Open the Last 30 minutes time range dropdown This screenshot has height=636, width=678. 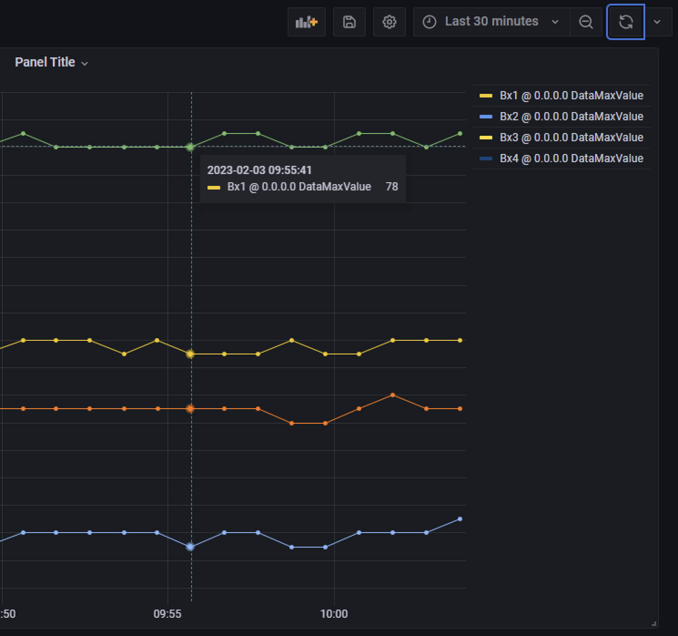(x=554, y=21)
